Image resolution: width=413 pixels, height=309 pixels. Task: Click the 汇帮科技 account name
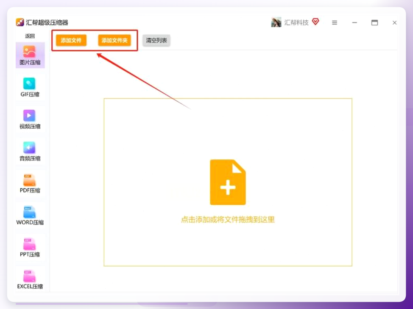click(x=296, y=22)
